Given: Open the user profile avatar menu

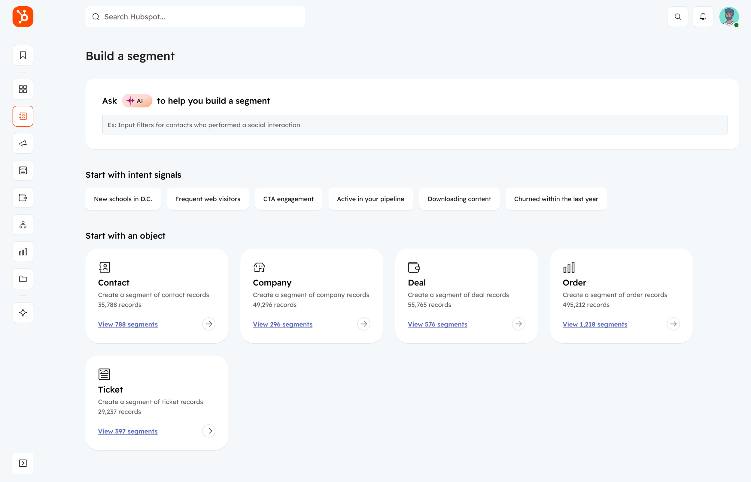Looking at the screenshot, I should click(729, 17).
